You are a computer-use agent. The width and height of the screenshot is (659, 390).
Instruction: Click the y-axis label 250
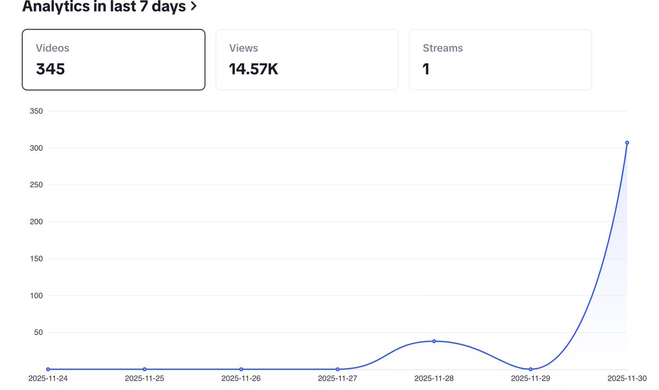pyautogui.click(x=37, y=185)
